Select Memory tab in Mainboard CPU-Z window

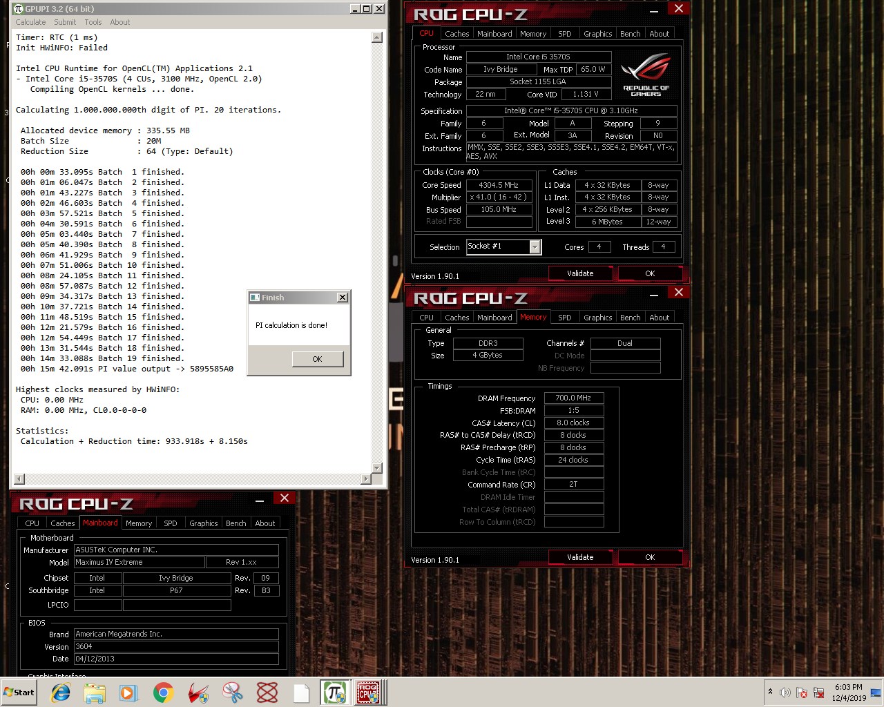click(x=139, y=523)
